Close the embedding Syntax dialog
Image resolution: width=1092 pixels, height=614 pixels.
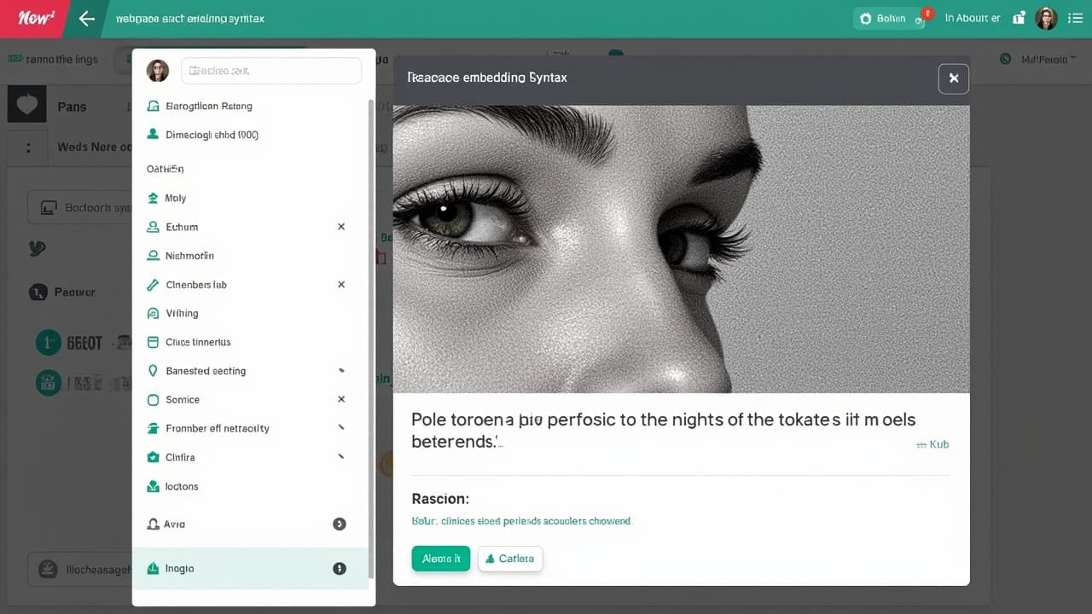954,78
